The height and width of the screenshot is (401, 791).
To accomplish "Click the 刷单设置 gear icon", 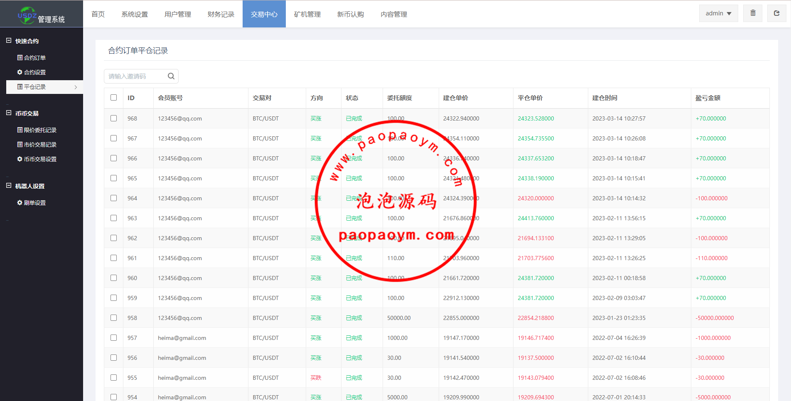I will pyautogui.click(x=20, y=203).
